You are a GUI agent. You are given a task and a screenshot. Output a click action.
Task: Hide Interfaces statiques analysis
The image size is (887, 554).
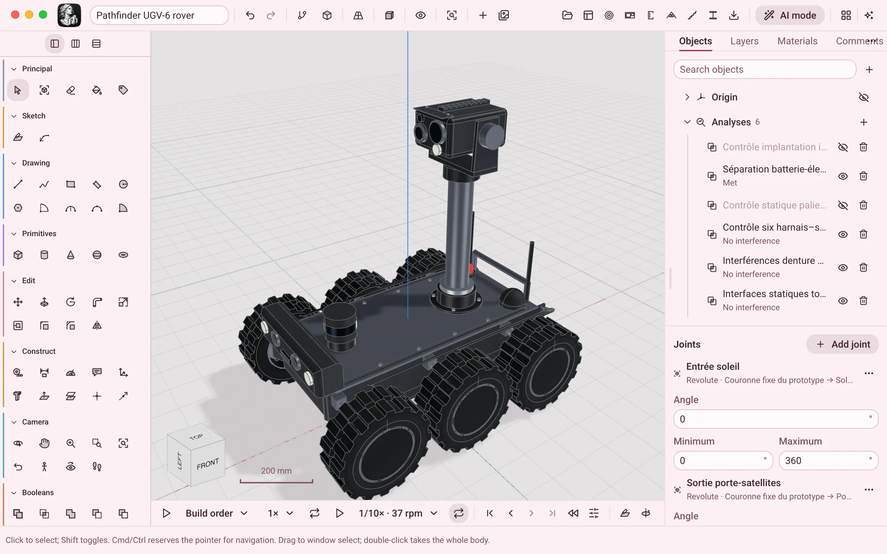coord(843,301)
